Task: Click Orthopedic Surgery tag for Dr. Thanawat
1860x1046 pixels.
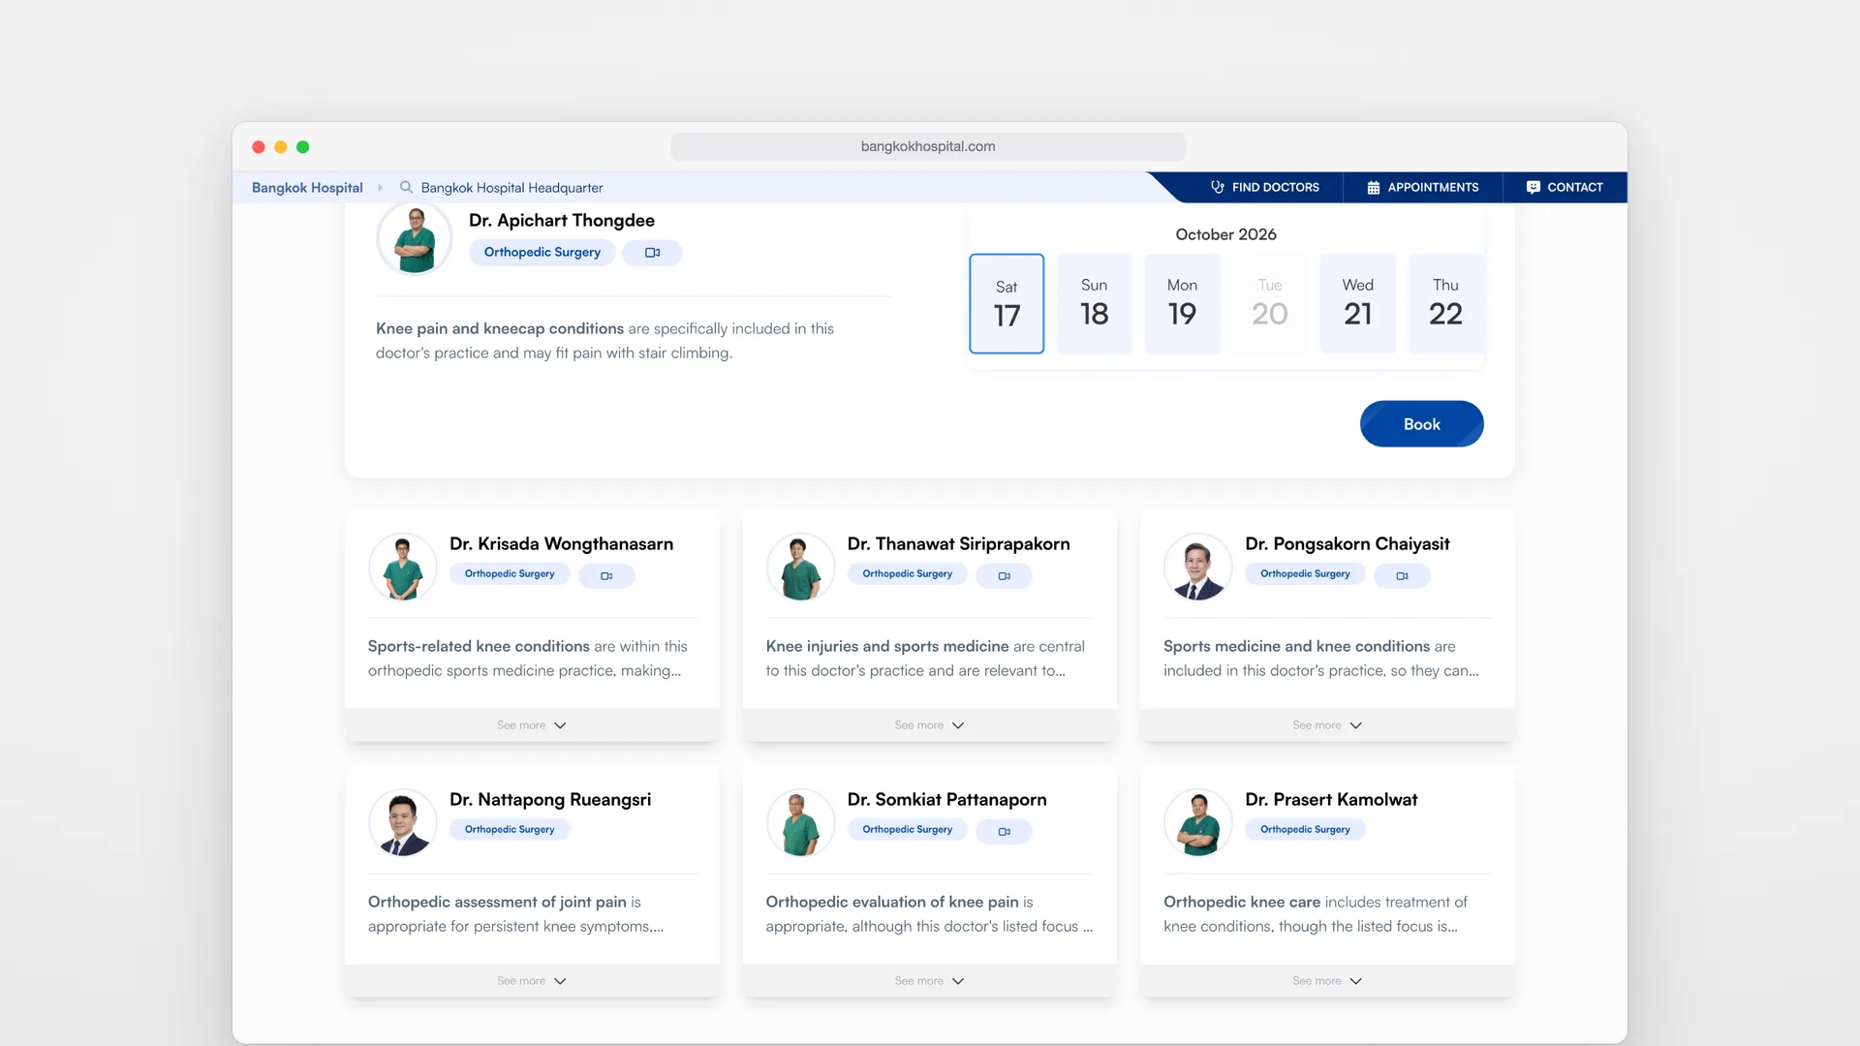Action: point(907,574)
